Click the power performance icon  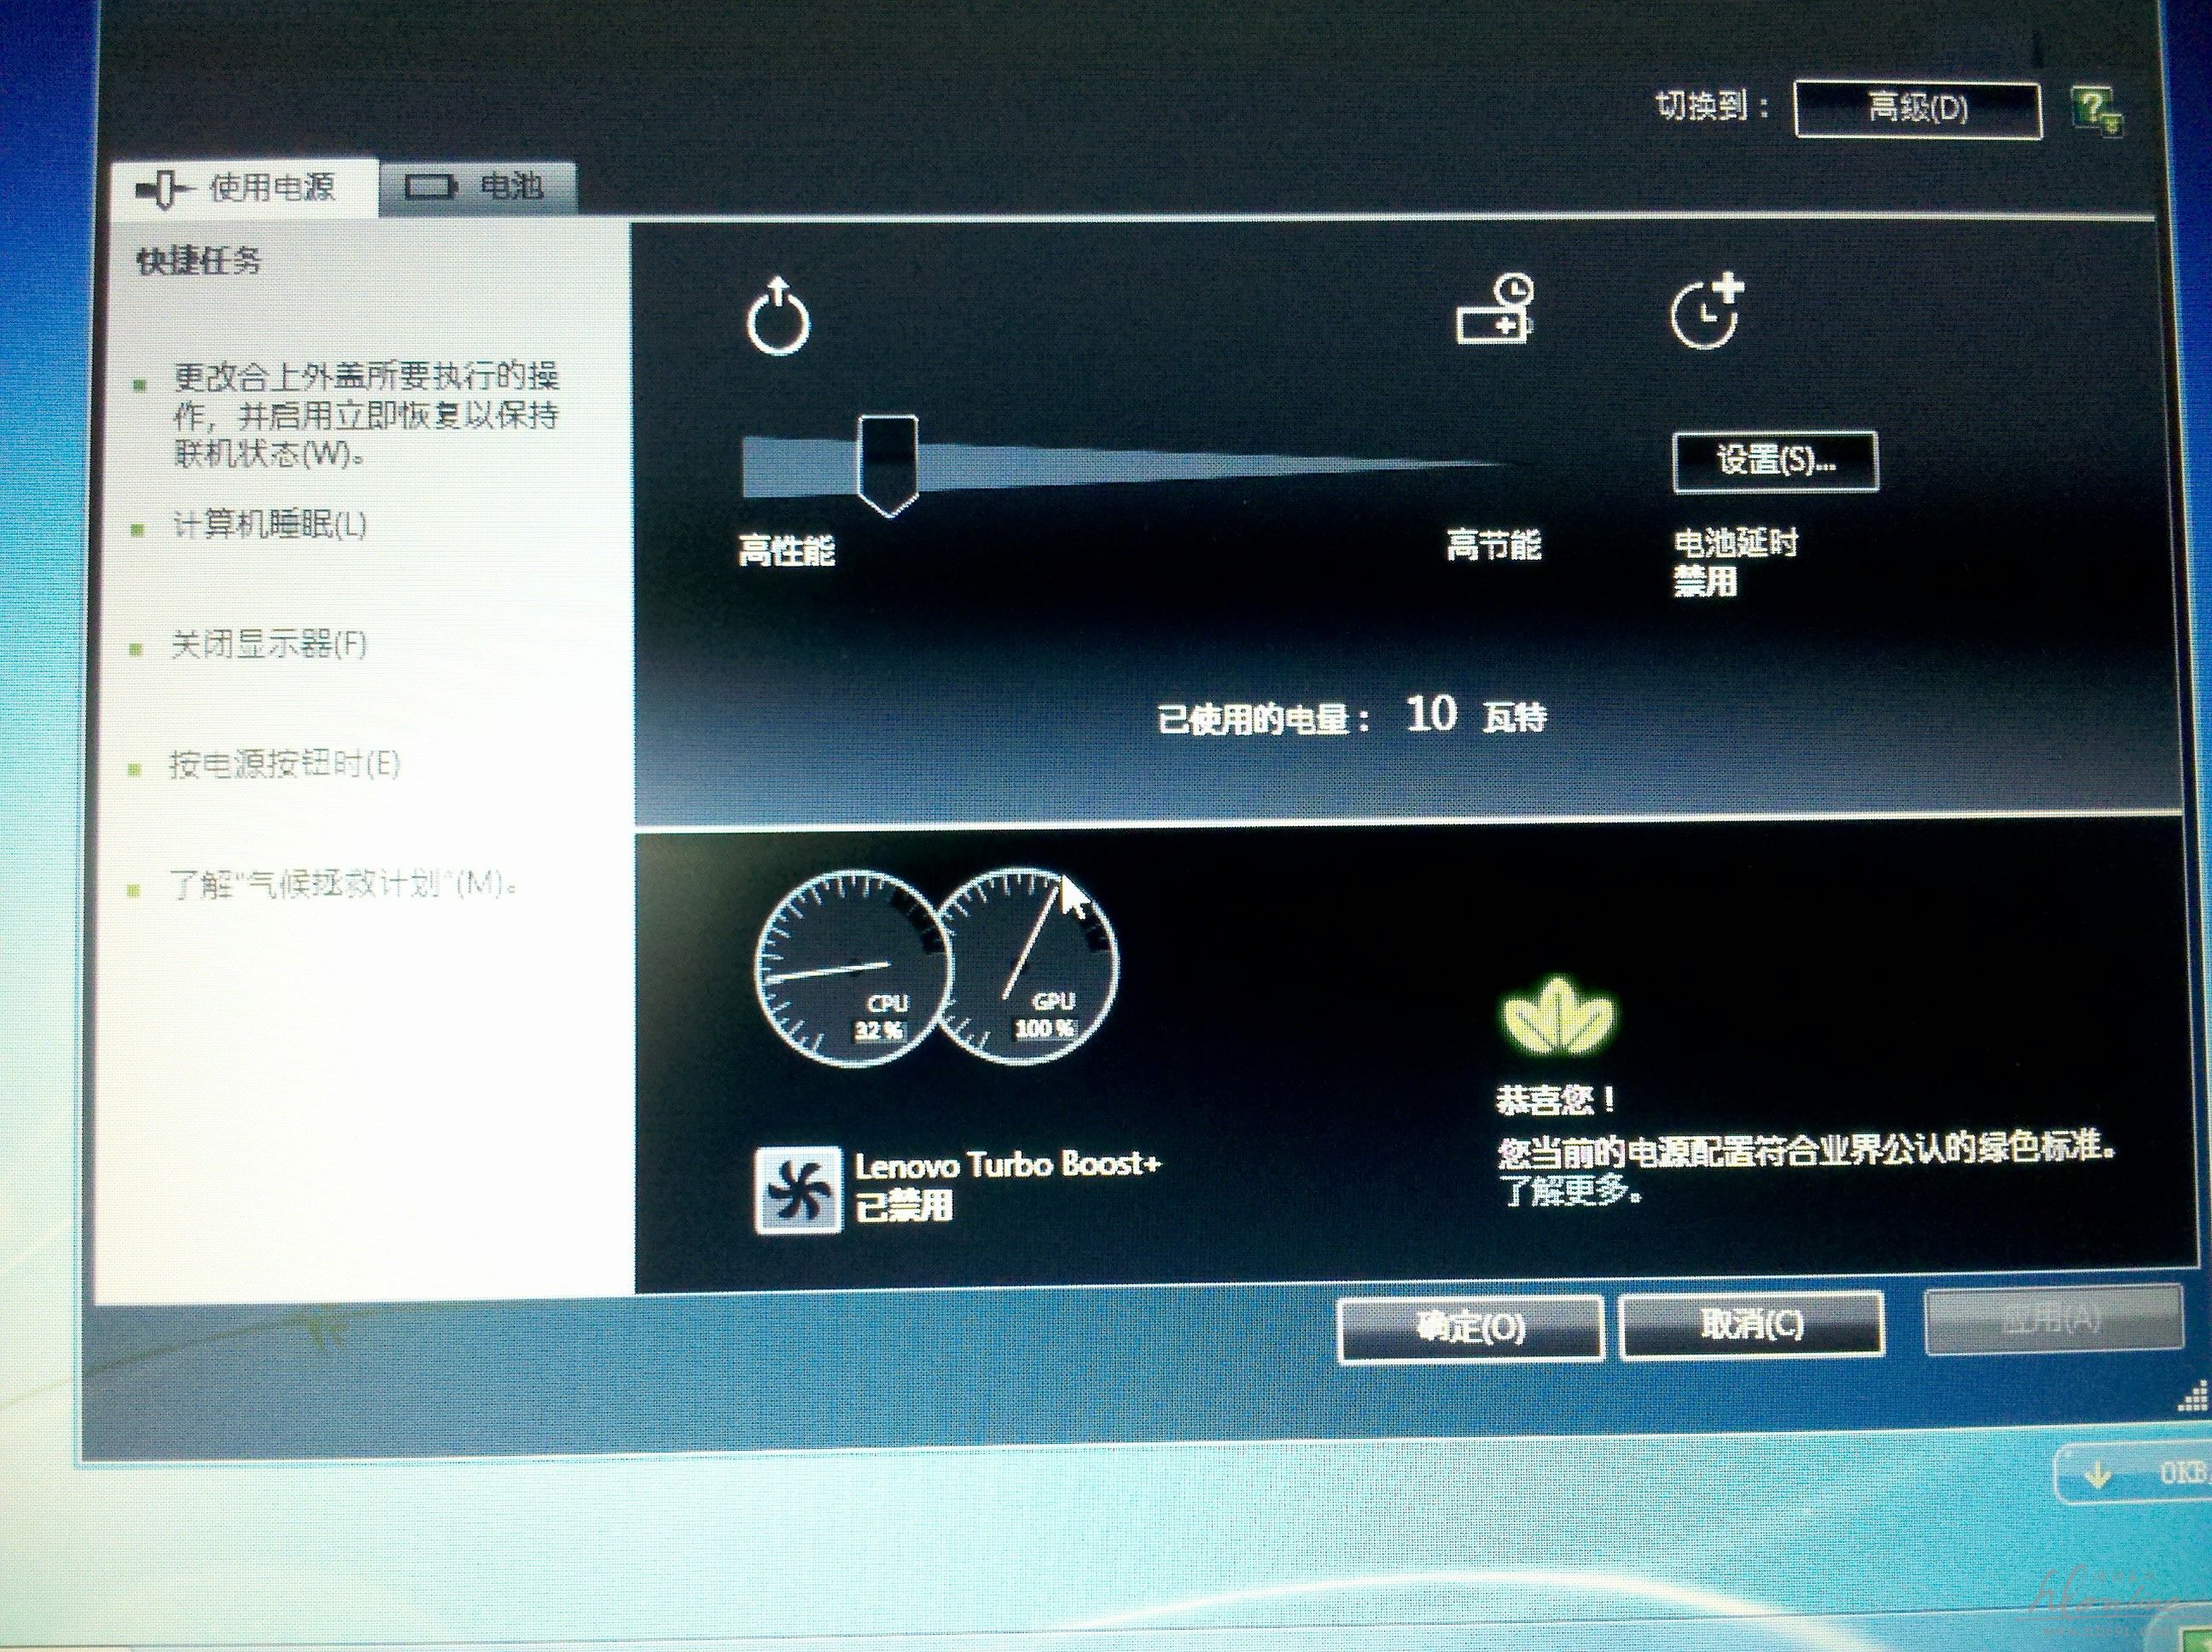777,318
